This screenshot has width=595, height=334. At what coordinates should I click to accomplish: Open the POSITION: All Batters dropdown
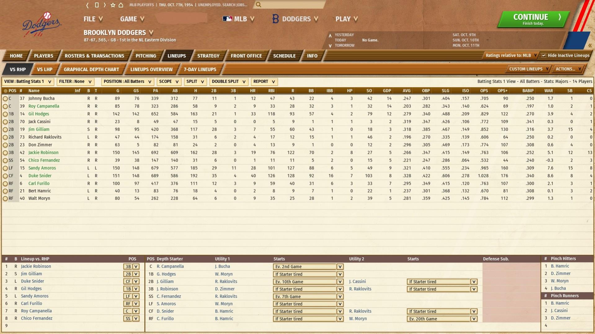point(127,82)
